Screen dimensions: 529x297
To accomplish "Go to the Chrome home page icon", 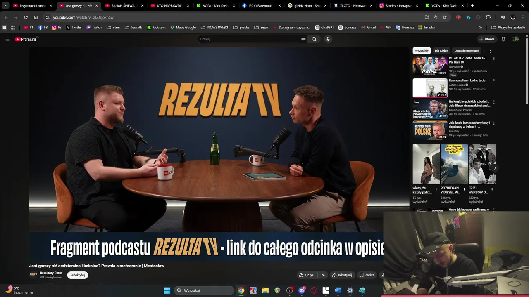I will point(36,17).
